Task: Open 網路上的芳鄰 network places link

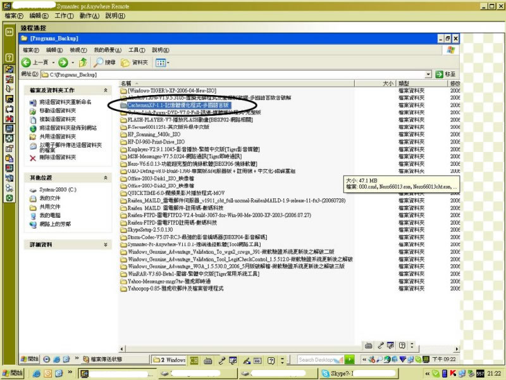Action: pyautogui.click(x=55, y=224)
